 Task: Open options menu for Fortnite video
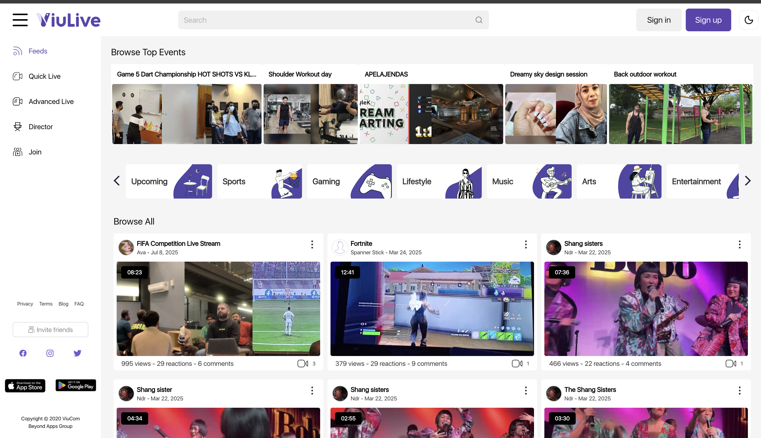coord(526,244)
